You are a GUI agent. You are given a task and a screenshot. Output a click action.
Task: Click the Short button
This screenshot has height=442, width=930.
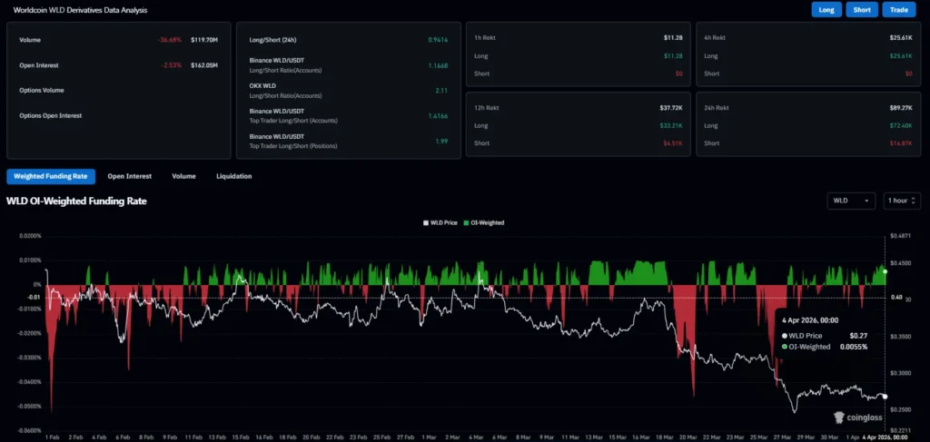[863, 10]
